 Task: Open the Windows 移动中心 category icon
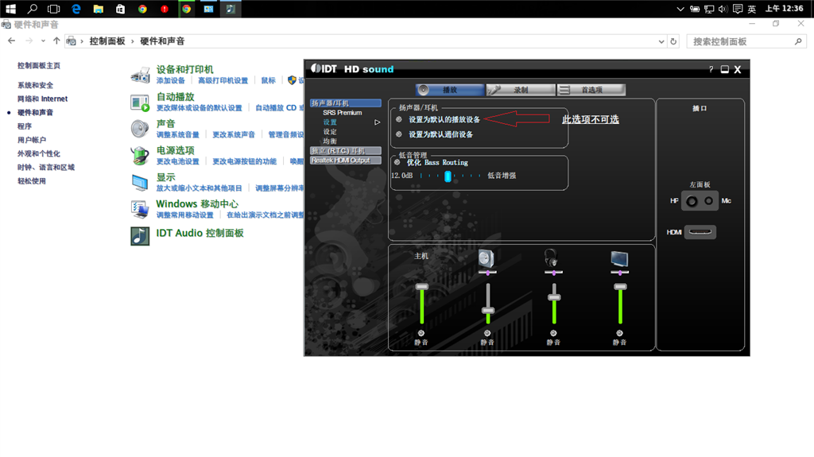point(140,209)
